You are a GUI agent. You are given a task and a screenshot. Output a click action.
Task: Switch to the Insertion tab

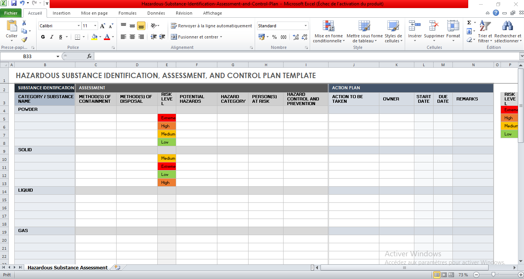click(x=62, y=13)
